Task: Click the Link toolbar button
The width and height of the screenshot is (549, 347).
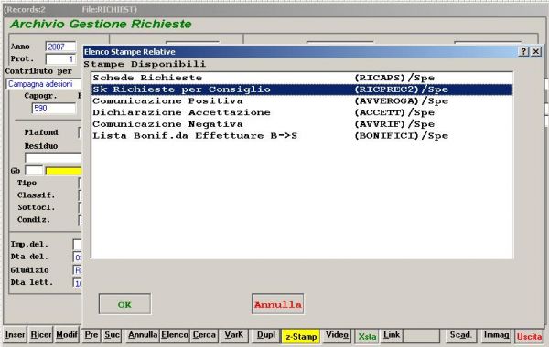Action: pos(392,335)
